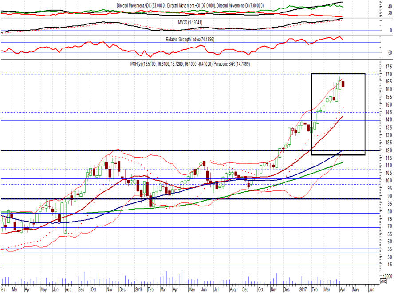Click the 6.0 price axis value
The height and width of the screenshot is (293, 394).
pyautogui.click(x=390, y=242)
